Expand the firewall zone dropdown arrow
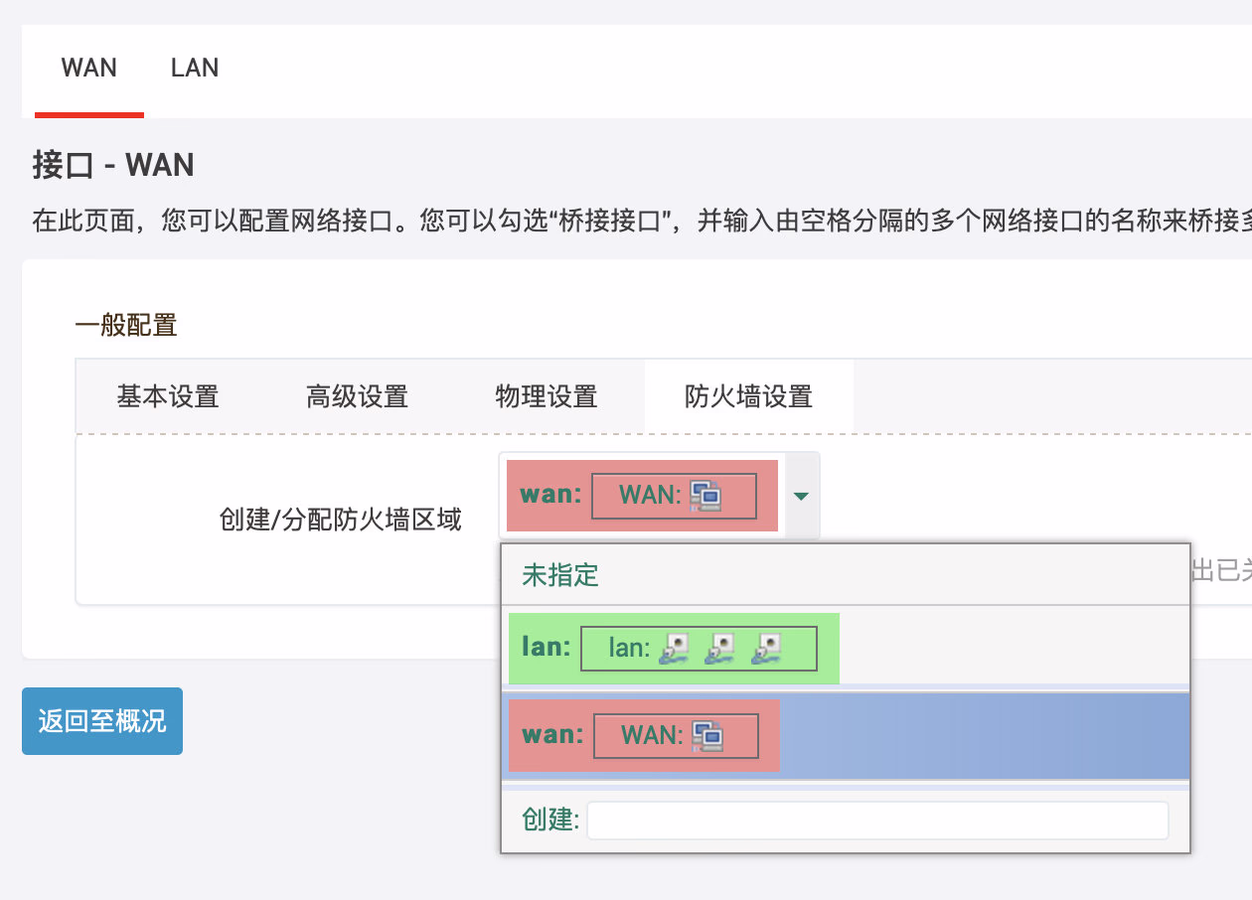Viewport: 1252px width, 900px height. click(x=801, y=496)
